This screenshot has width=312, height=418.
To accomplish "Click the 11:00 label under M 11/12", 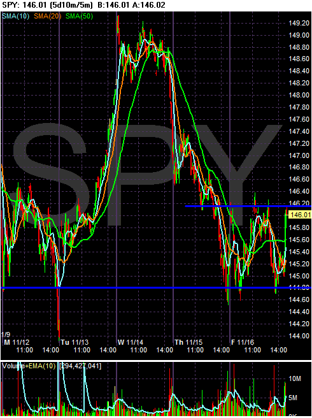I will (x=25, y=350).
